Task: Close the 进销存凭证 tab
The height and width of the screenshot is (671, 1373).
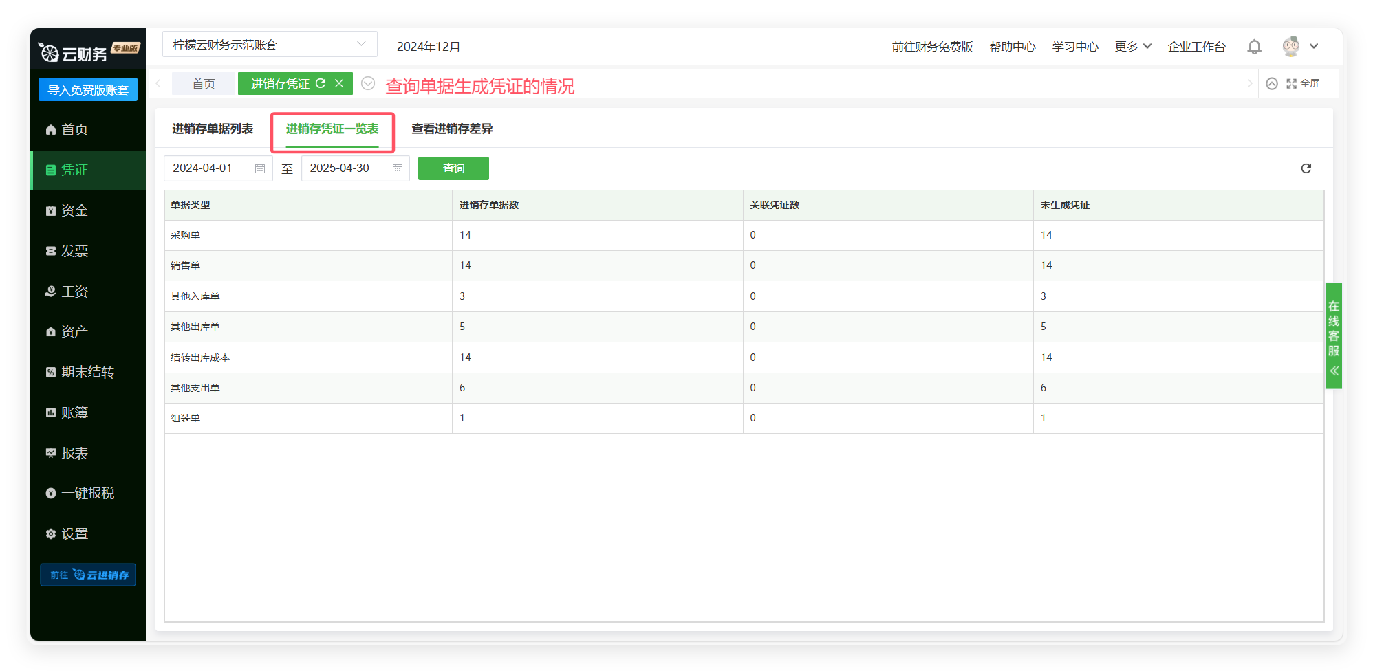Action: tap(339, 83)
